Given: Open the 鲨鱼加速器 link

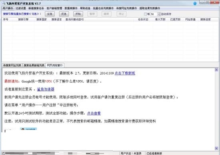Looking at the screenshot, I should [x=46, y=89].
